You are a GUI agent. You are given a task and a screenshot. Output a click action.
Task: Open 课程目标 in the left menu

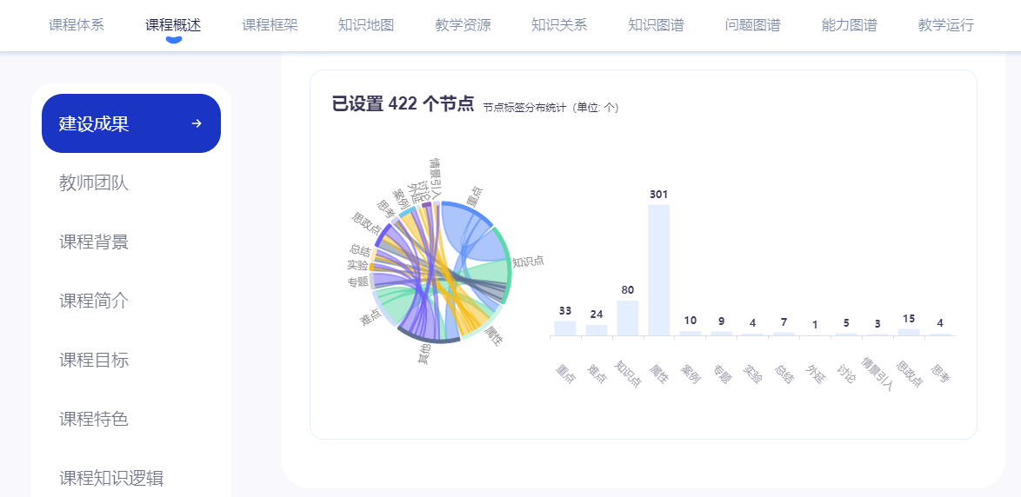tap(94, 360)
